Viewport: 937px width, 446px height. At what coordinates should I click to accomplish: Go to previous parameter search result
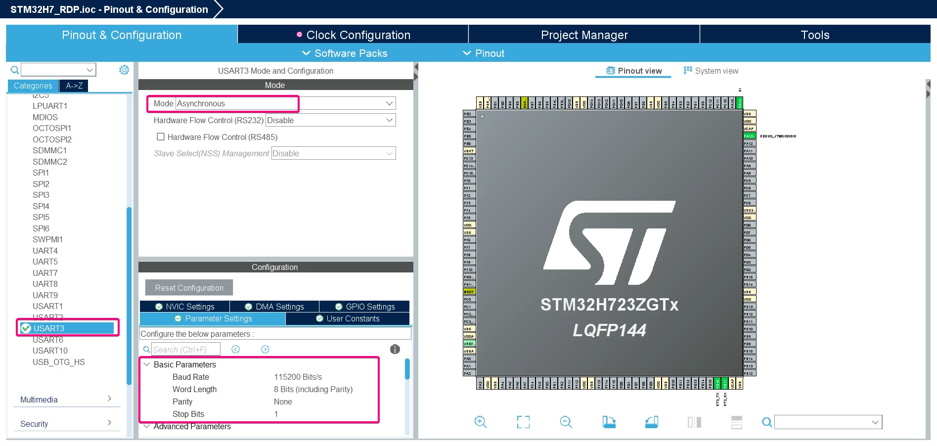pyautogui.click(x=236, y=350)
